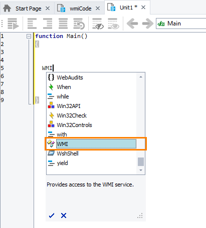Click the autocomplete popup resize grip
This screenshot has height=228, width=206.
(x=140, y=215)
